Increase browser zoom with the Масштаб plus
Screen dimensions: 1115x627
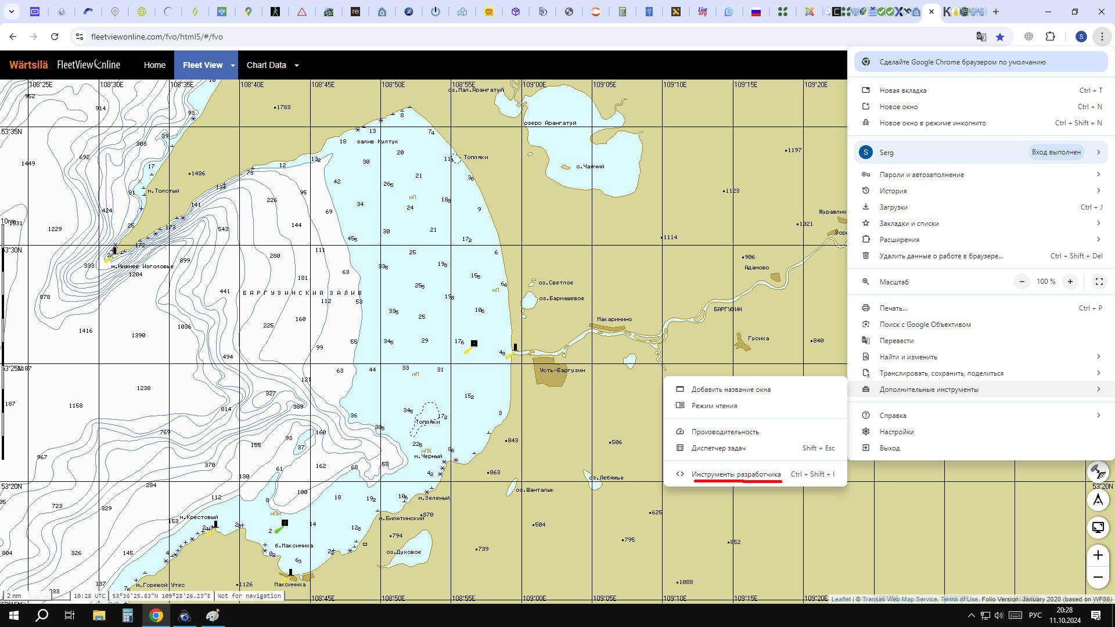point(1070,282)
